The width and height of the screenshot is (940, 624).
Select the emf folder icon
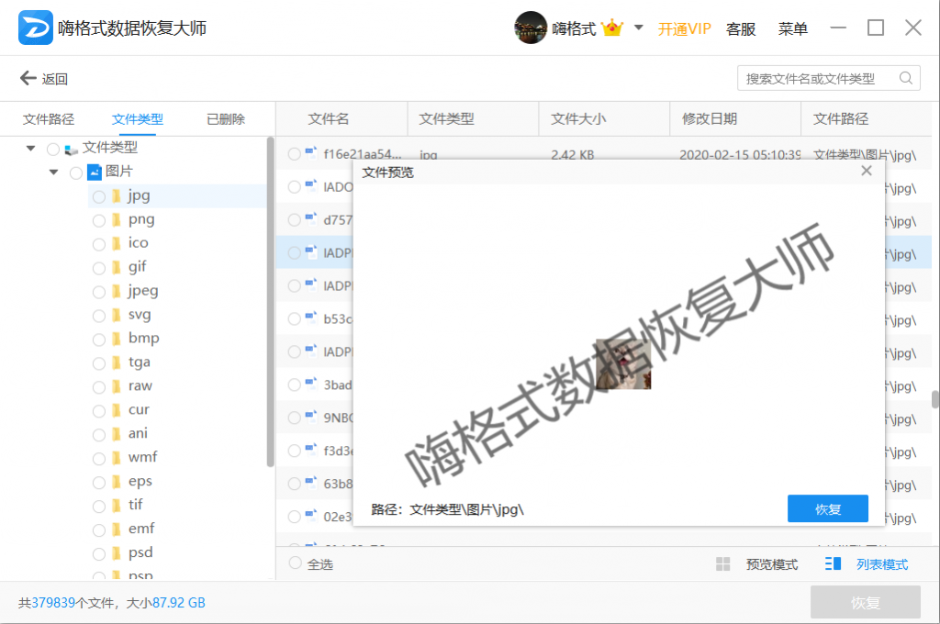point(117,529)
